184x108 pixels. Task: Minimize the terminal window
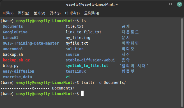click(x=162, y=4)
